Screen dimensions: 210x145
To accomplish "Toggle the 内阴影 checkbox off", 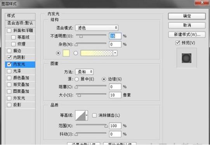I will pos(9,58).
